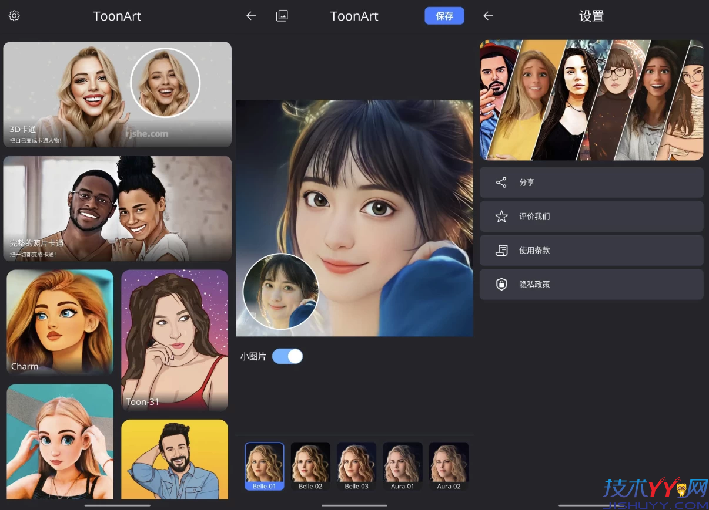Open the ToonArt settings gear icon
The image size is (709, 510).
14,16
